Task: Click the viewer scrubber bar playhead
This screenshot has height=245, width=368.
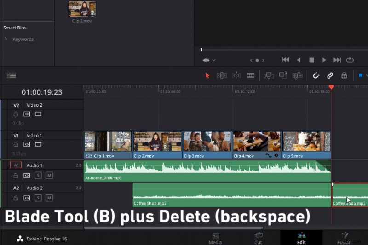Action: 201,50
